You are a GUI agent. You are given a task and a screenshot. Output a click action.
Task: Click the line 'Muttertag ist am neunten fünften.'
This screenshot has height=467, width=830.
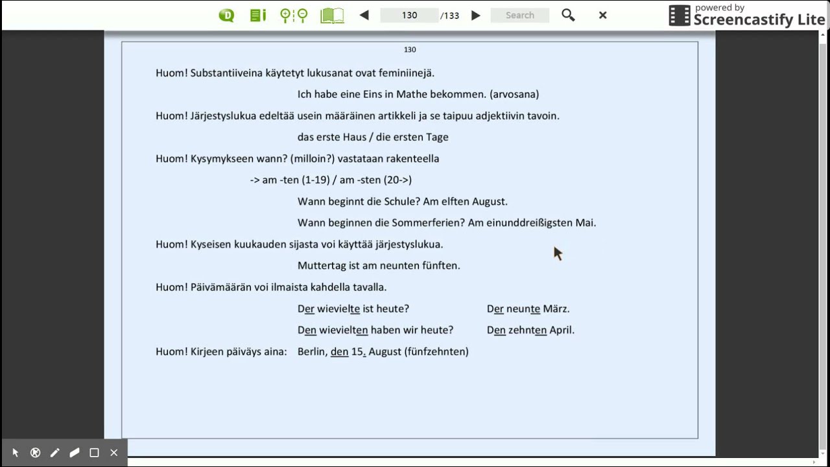[x=379, y=265]
